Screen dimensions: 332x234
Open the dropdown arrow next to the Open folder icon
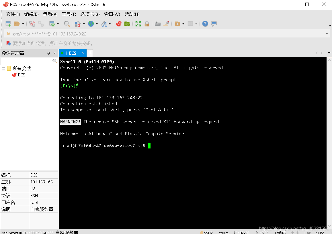[x=23, y=24]
